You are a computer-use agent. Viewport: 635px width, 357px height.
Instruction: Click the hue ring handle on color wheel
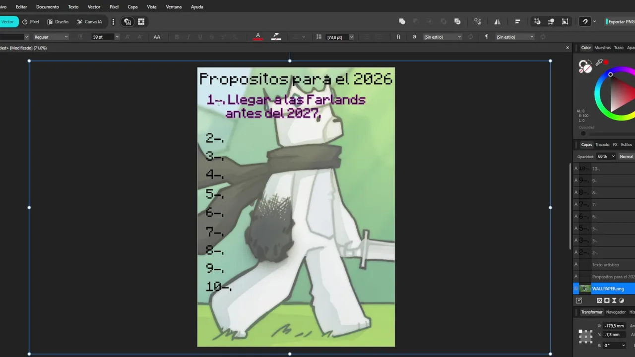[x=610, y=74]
